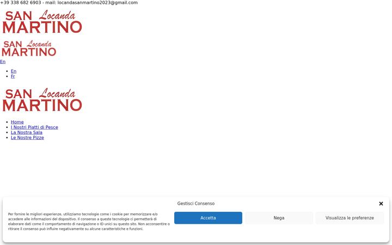
Task: Open La Nostra Sala page
Action: (27, 132)
